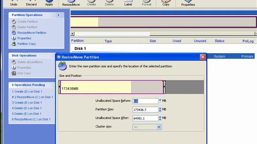This screenshot has height=144, width=257.
Task: Select pending operation 4 Delete (D:)
Action: point(27,108)
